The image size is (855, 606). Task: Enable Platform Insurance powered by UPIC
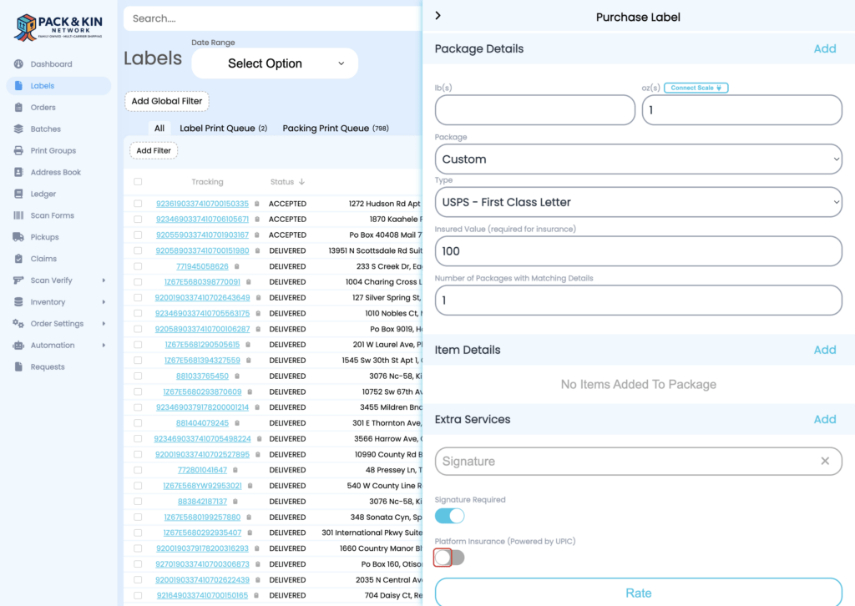pos(448,557)
